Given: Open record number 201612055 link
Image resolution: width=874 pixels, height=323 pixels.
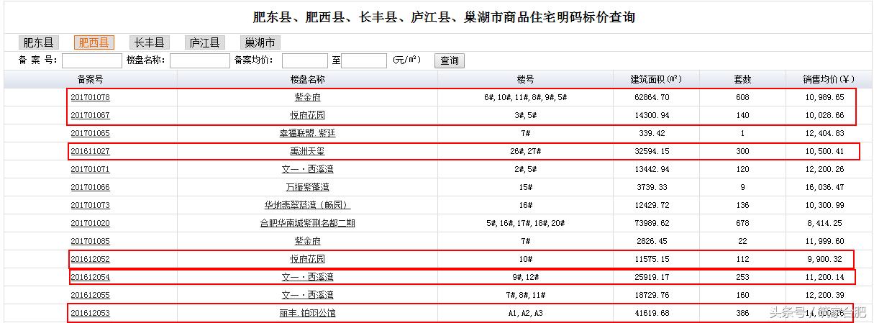Looking at the screenshot, I should [90, 295].
